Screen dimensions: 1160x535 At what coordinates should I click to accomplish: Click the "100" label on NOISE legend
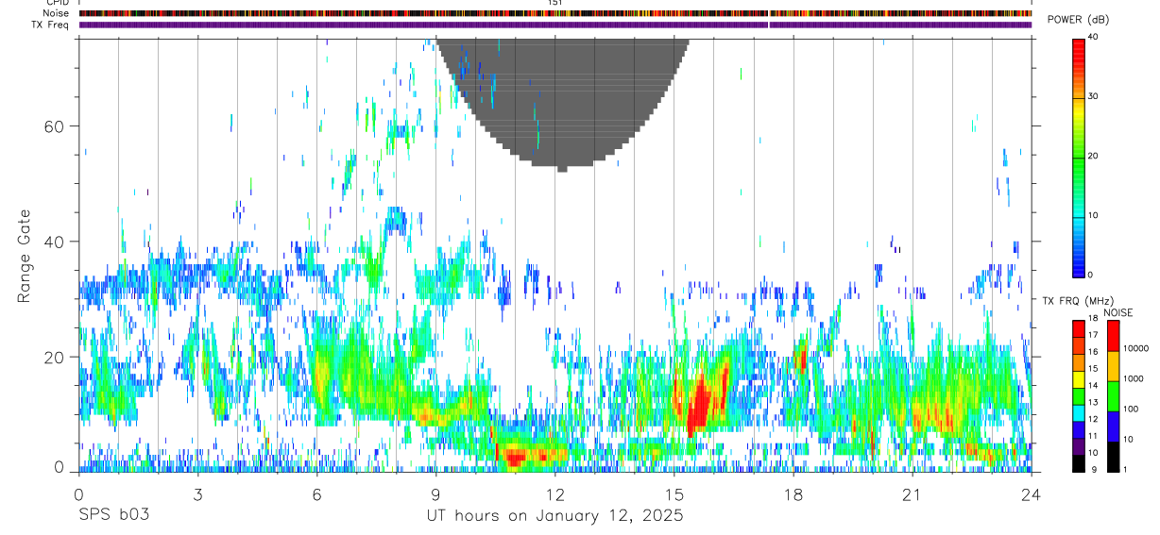coord(1130,409)
